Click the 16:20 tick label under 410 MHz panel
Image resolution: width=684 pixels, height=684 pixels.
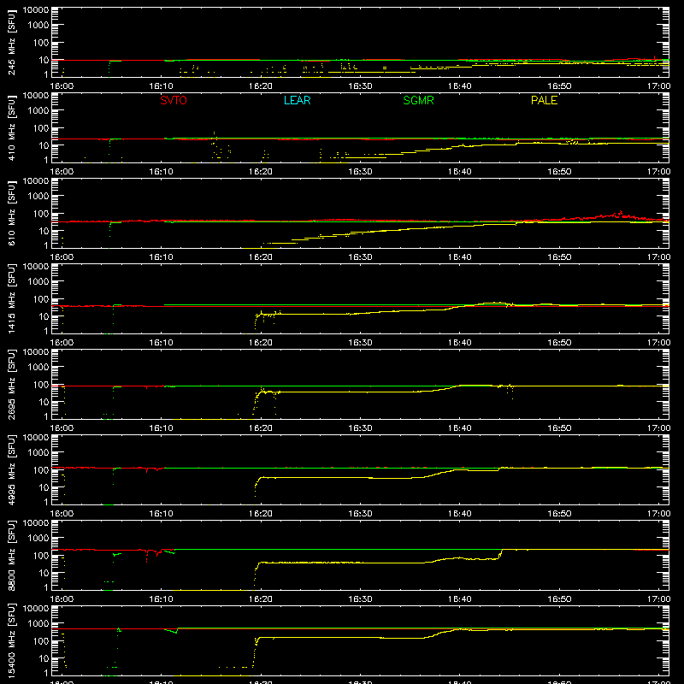point(261,172)
